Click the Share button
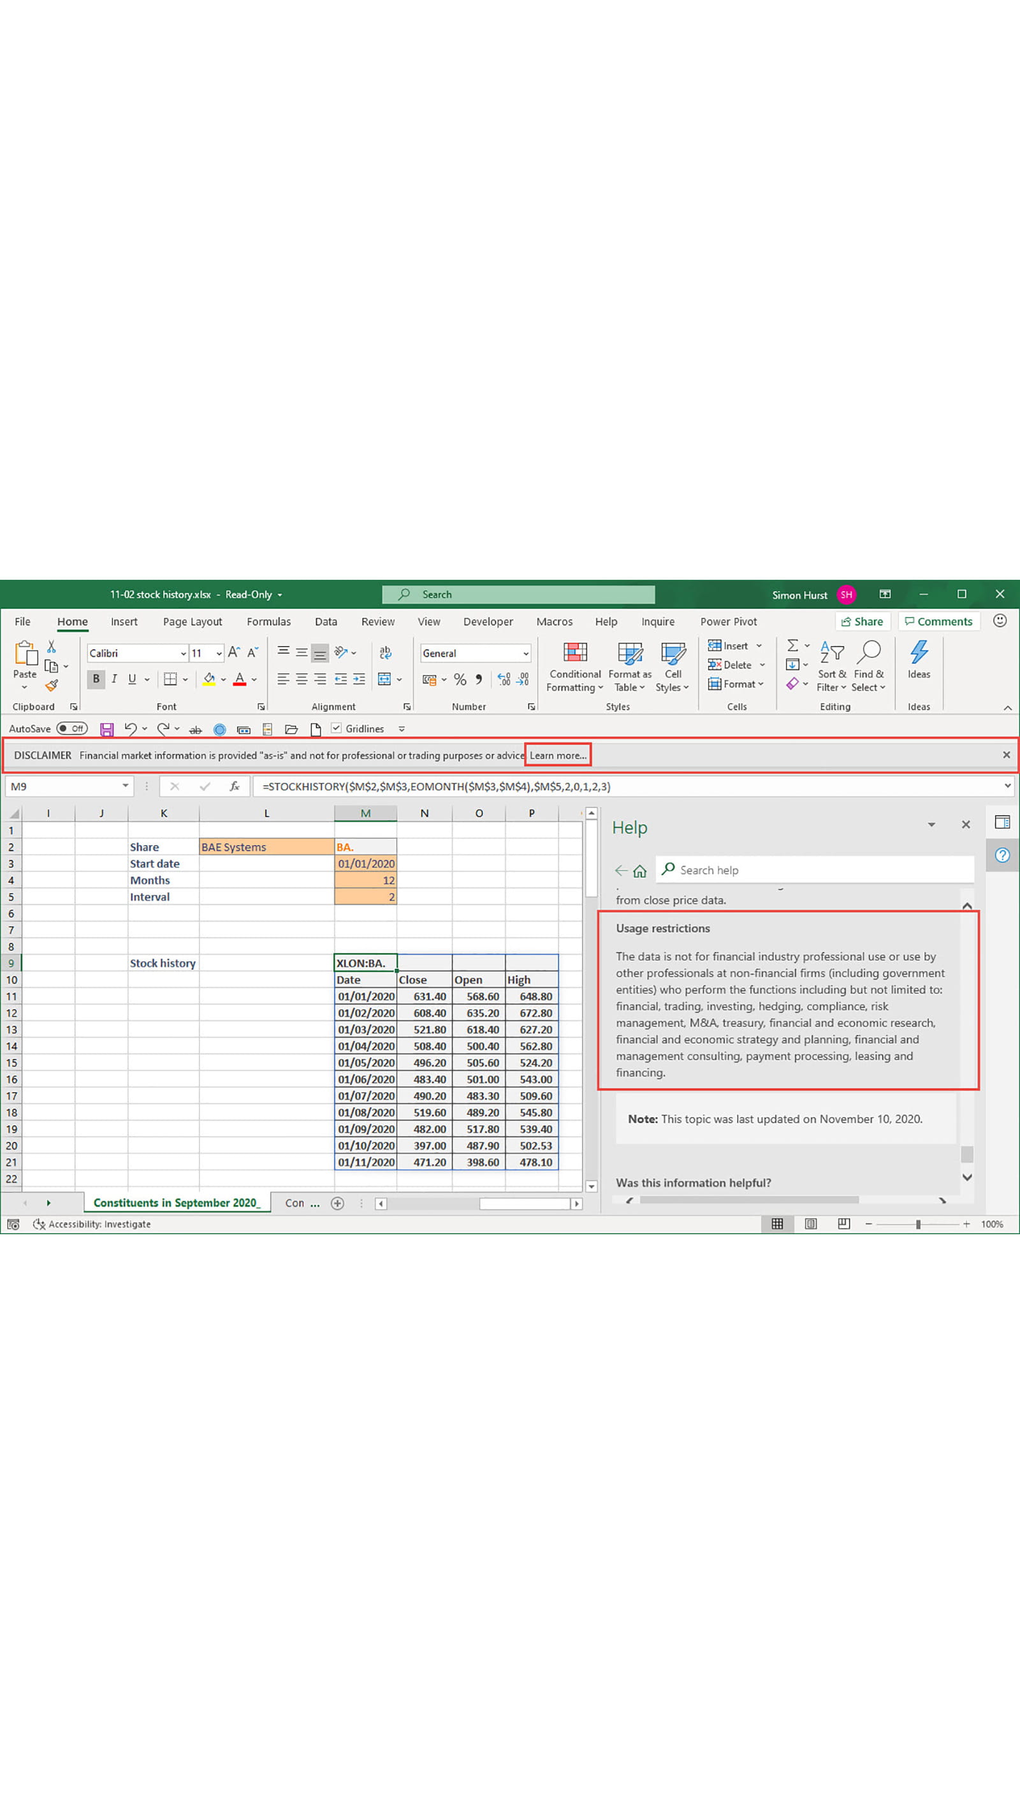Image resolution: width=1020 pixels, height=1814 pixels. (x=863, y=622)
